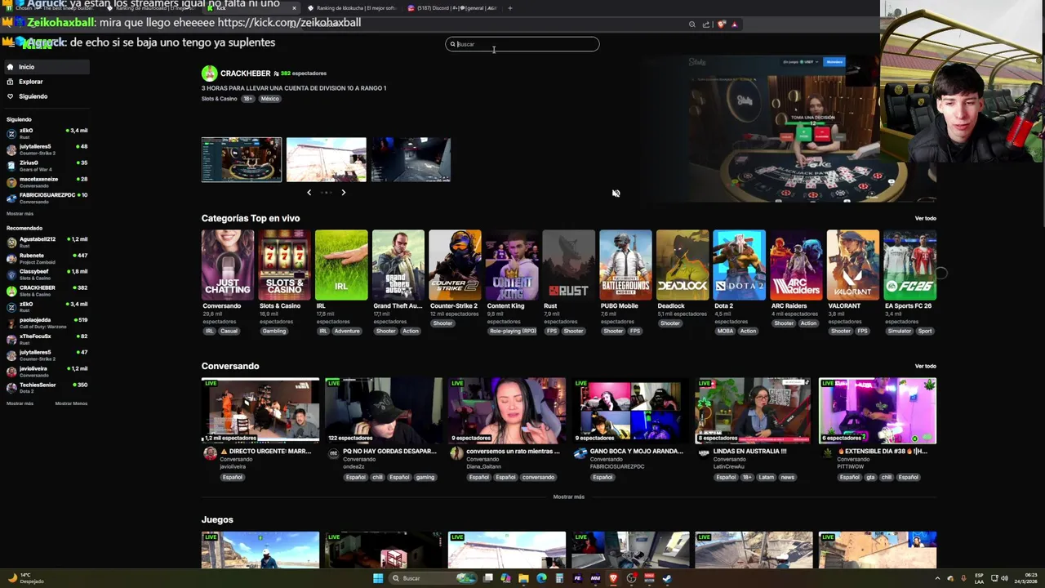Click the zoom magnifier in address bar

click(692, 24)
